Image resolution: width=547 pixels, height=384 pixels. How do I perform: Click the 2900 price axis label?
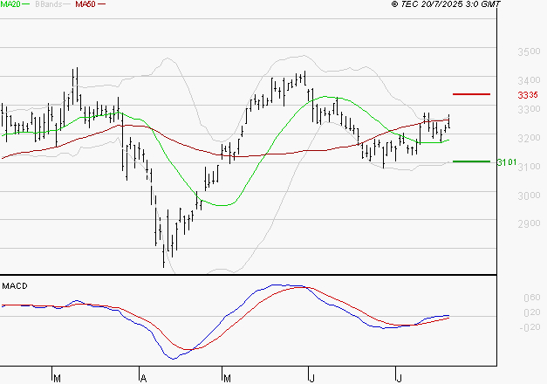[x=529, y=223]
